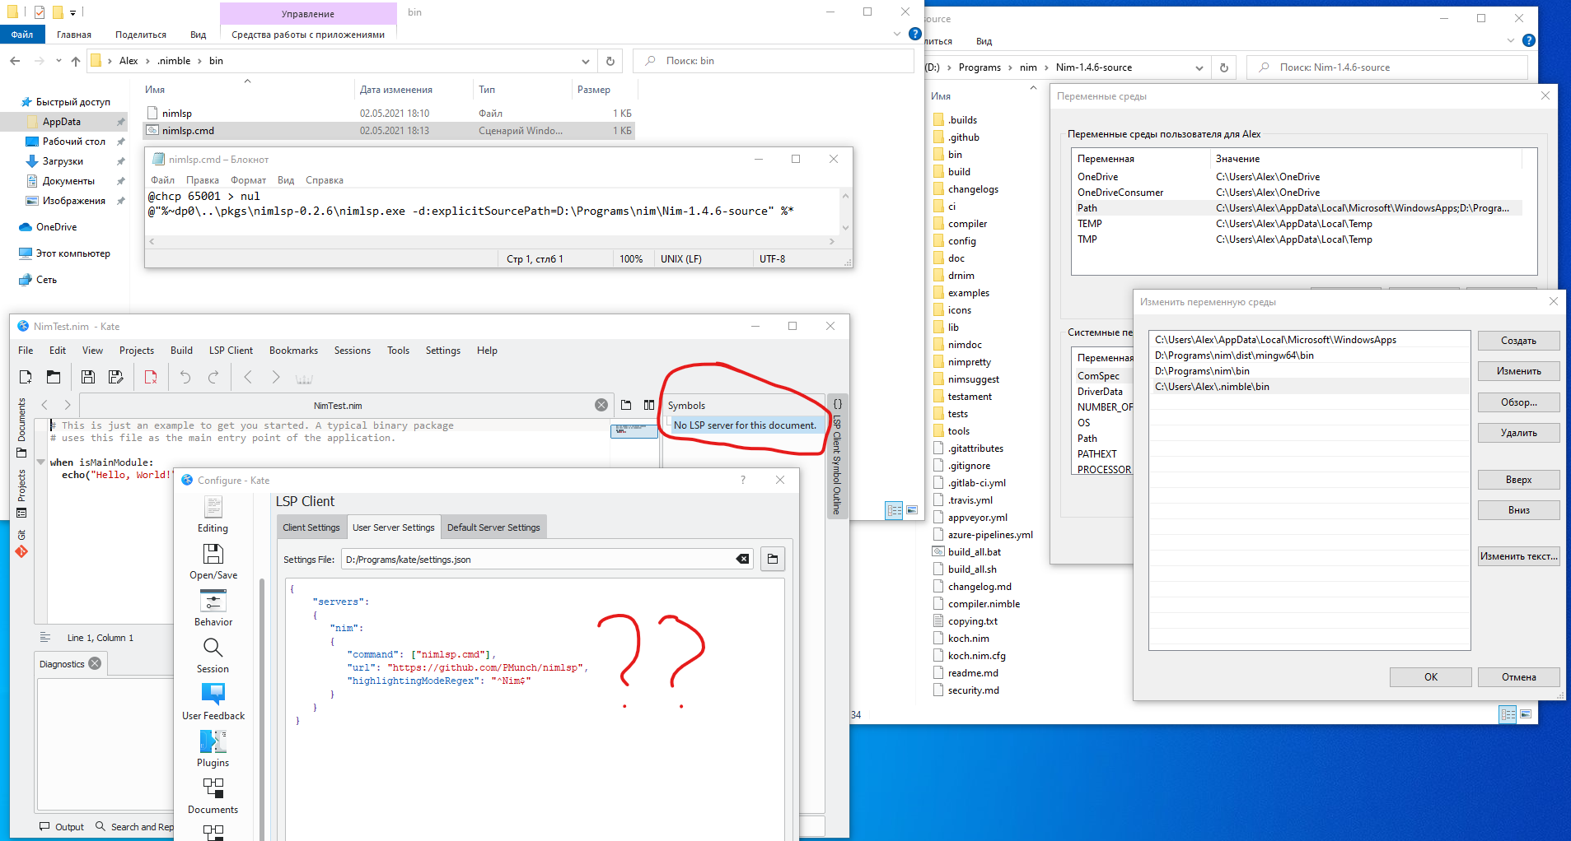
Task: Click Создать button in env variable editor
Action: point(1518,340)
